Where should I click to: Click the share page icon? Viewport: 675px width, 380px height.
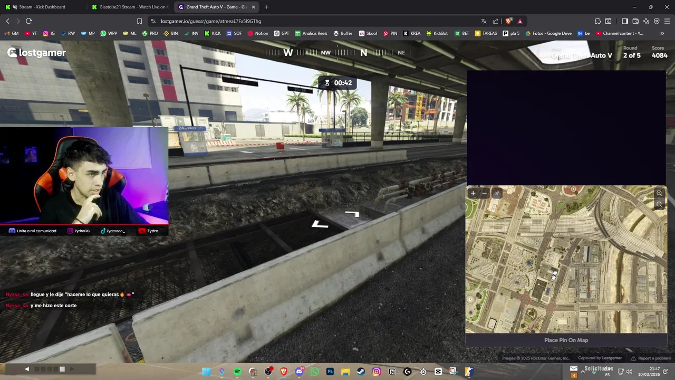[496, 21]
